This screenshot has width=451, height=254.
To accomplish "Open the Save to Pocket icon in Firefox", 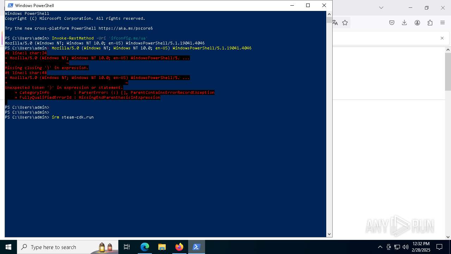I will pyautogui.click(x=392, y=23).
